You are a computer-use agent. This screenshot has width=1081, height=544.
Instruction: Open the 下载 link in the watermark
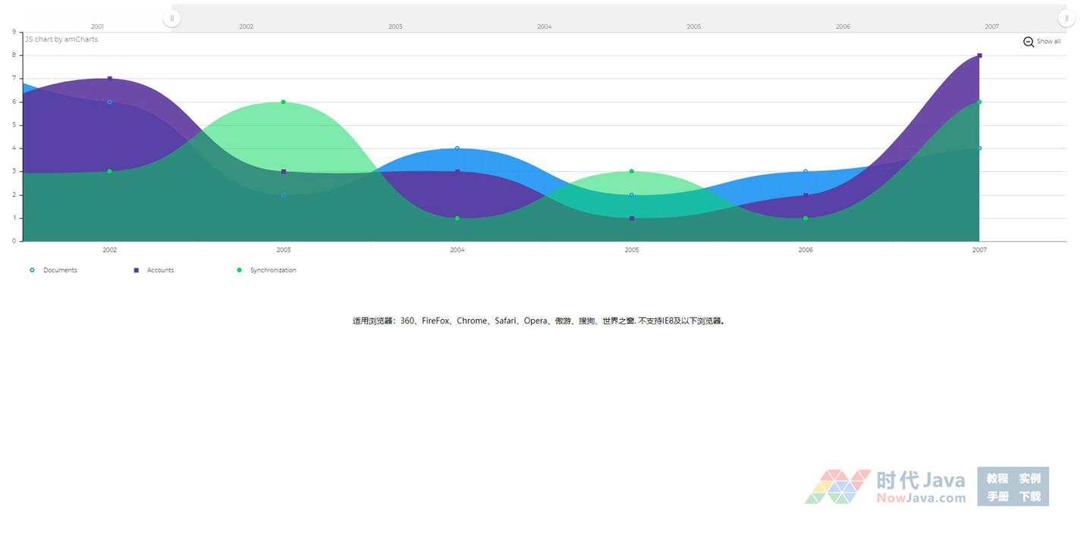1029,497
